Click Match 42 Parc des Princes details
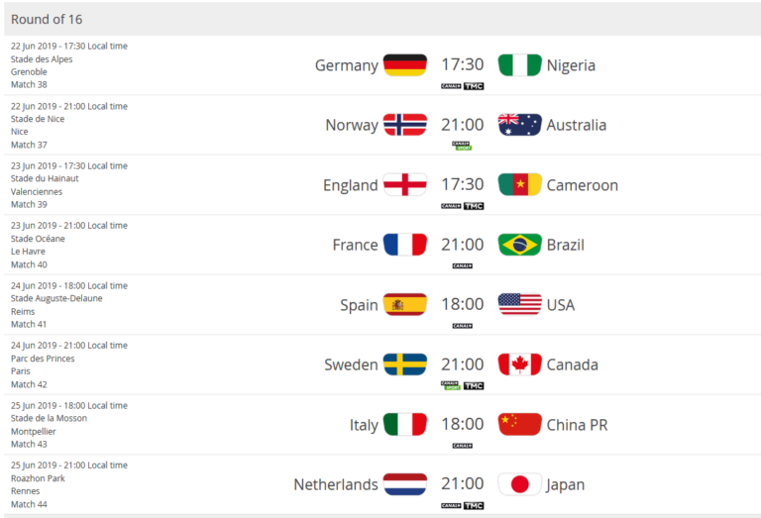Screen dimensions: 761x518 [69, 364]
